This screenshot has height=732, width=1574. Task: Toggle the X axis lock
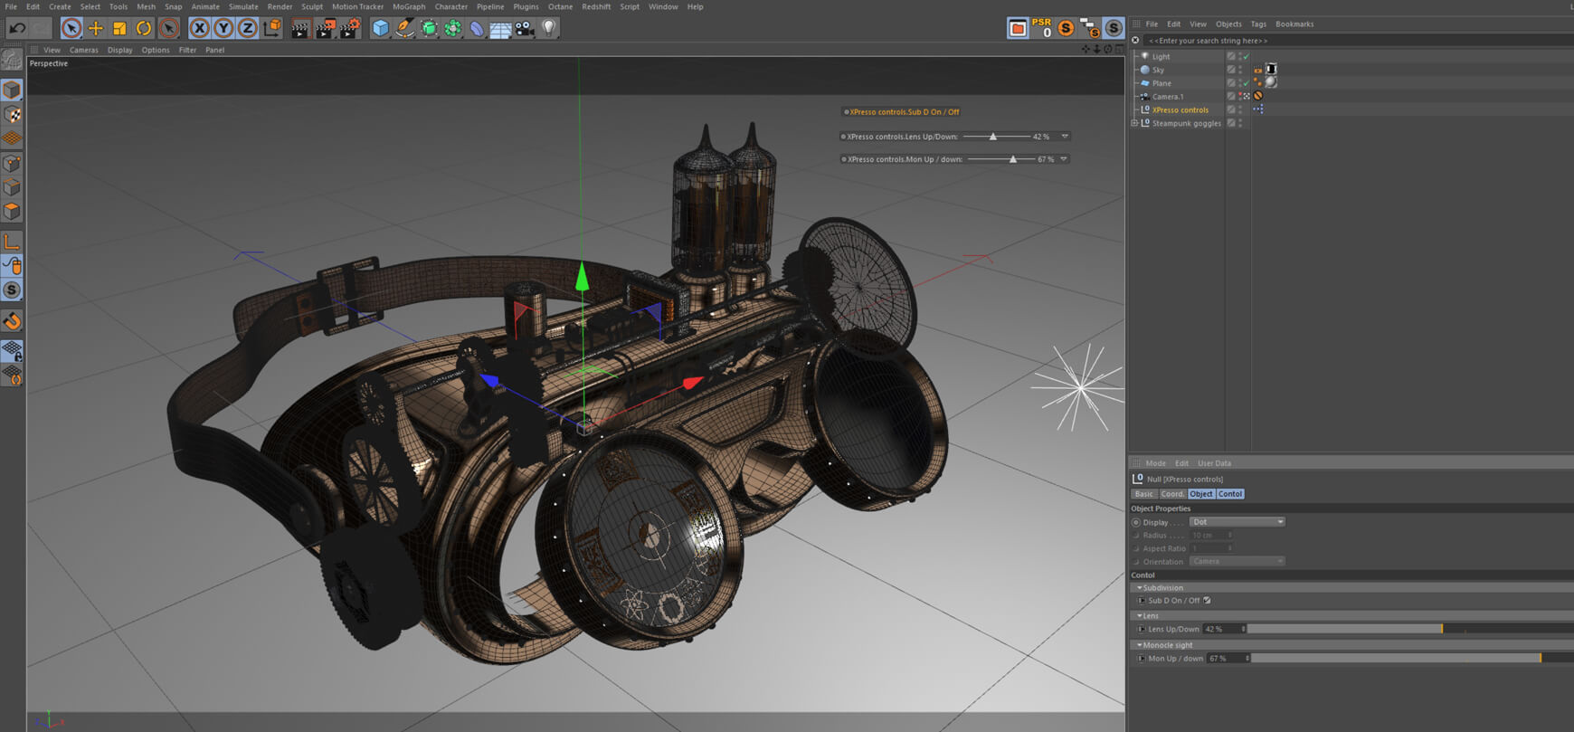(x=199, y=28)
